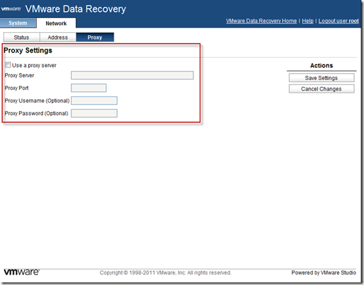The image size is (364, 285).
Task: Click the Copyright 1998-2011 VMware notice
Action: [166, 273]
